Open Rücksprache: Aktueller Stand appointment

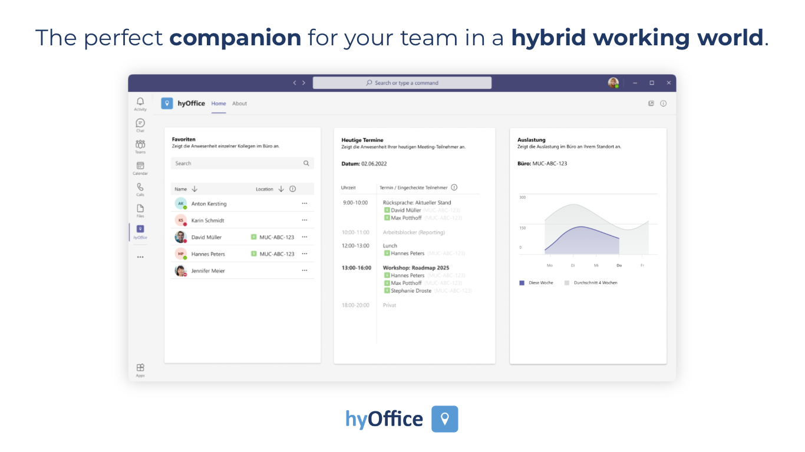click(x=417, y=202)
